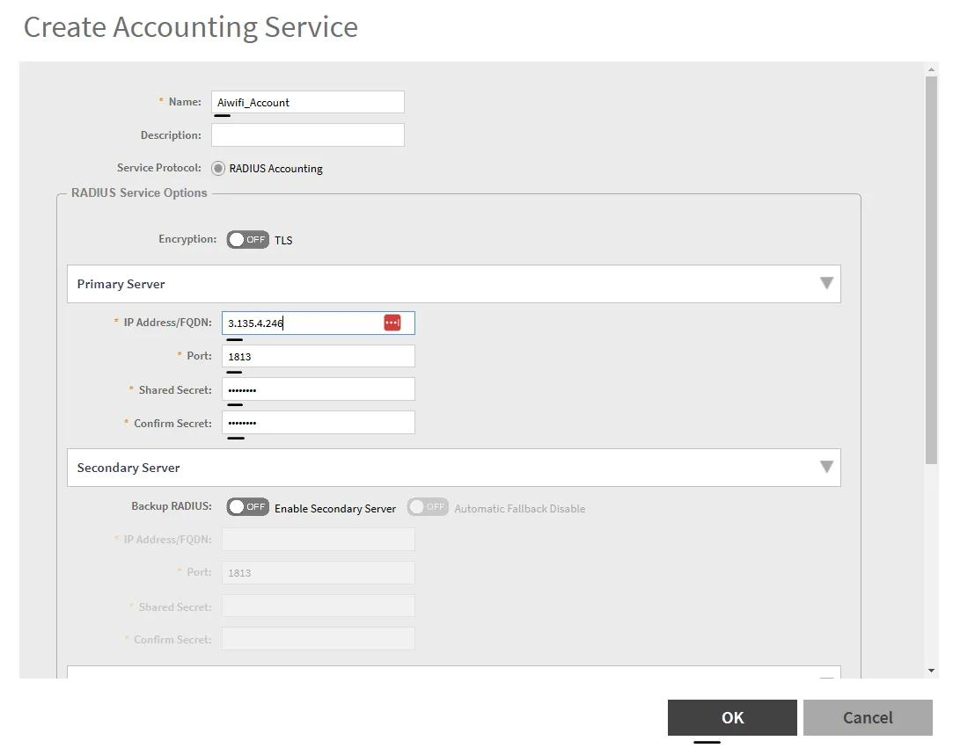Click the OK button
The image size is (953, 748).
click(x=732, y=717)
